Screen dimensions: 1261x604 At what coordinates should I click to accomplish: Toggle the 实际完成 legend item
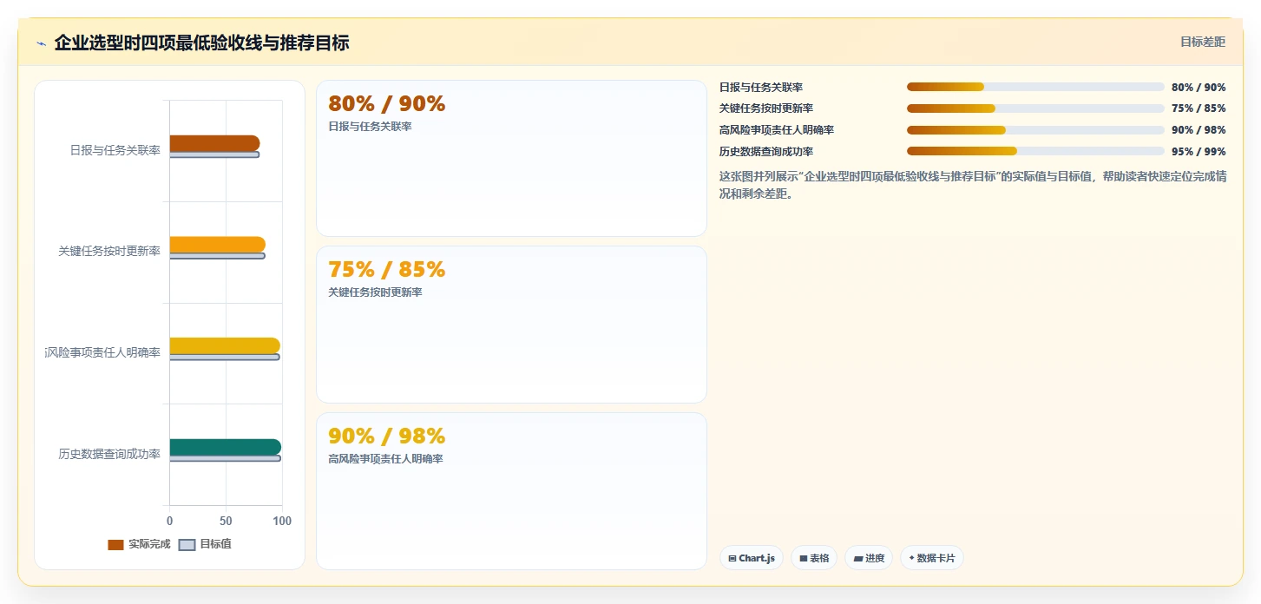pyautogui.click(x=139, y=544)
